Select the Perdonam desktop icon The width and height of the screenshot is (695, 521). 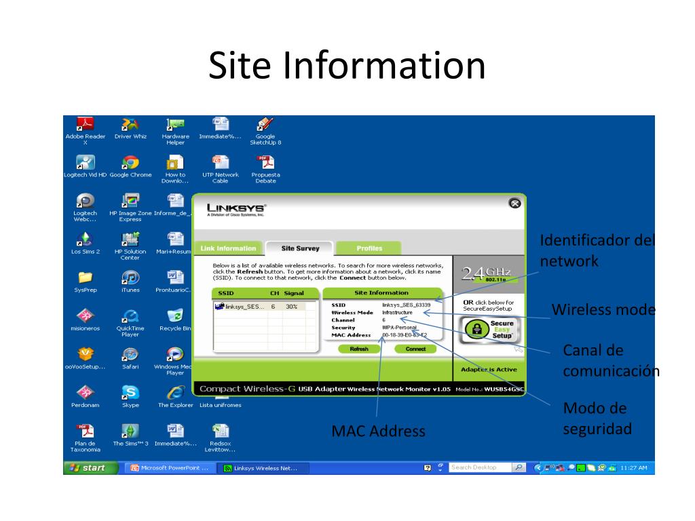[85, 396]
